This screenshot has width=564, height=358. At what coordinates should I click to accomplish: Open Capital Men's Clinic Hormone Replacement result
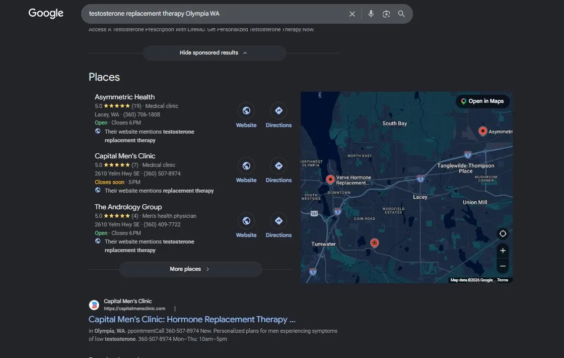[x=192, y=320]
